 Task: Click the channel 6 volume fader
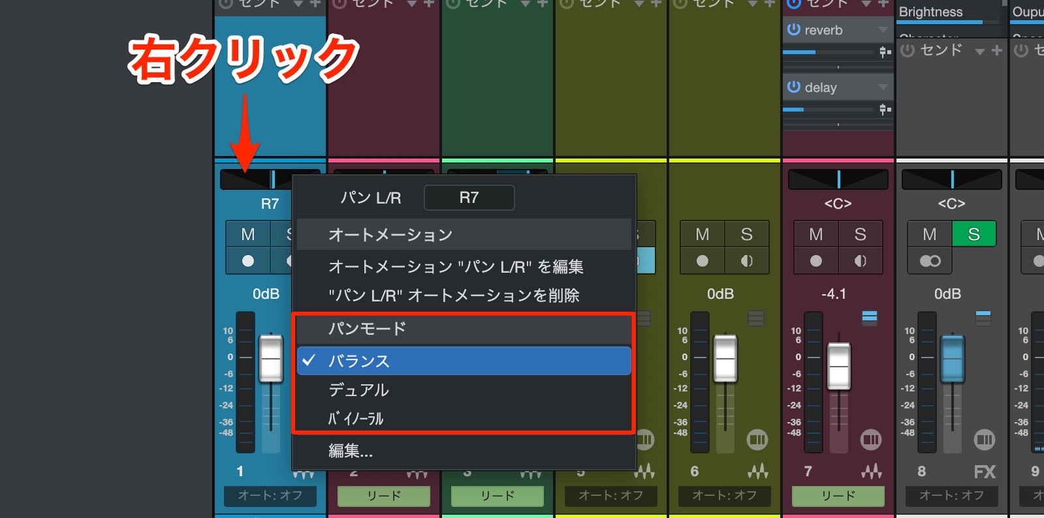725,358
